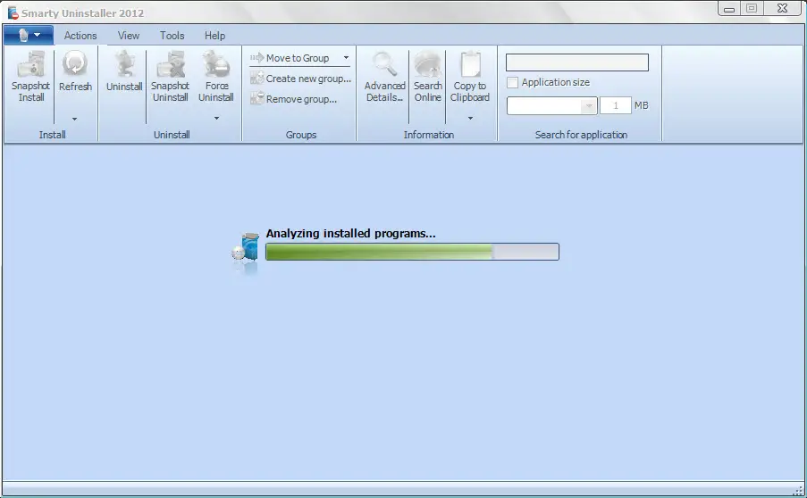The width and height of the screenshot is (807, 498).
Task: Open the Help menu
Action: pyautogui.click(x=214, y=36)
